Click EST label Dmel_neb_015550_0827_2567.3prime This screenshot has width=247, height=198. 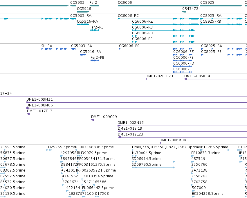pyautogui.click(x=166, y=147)
